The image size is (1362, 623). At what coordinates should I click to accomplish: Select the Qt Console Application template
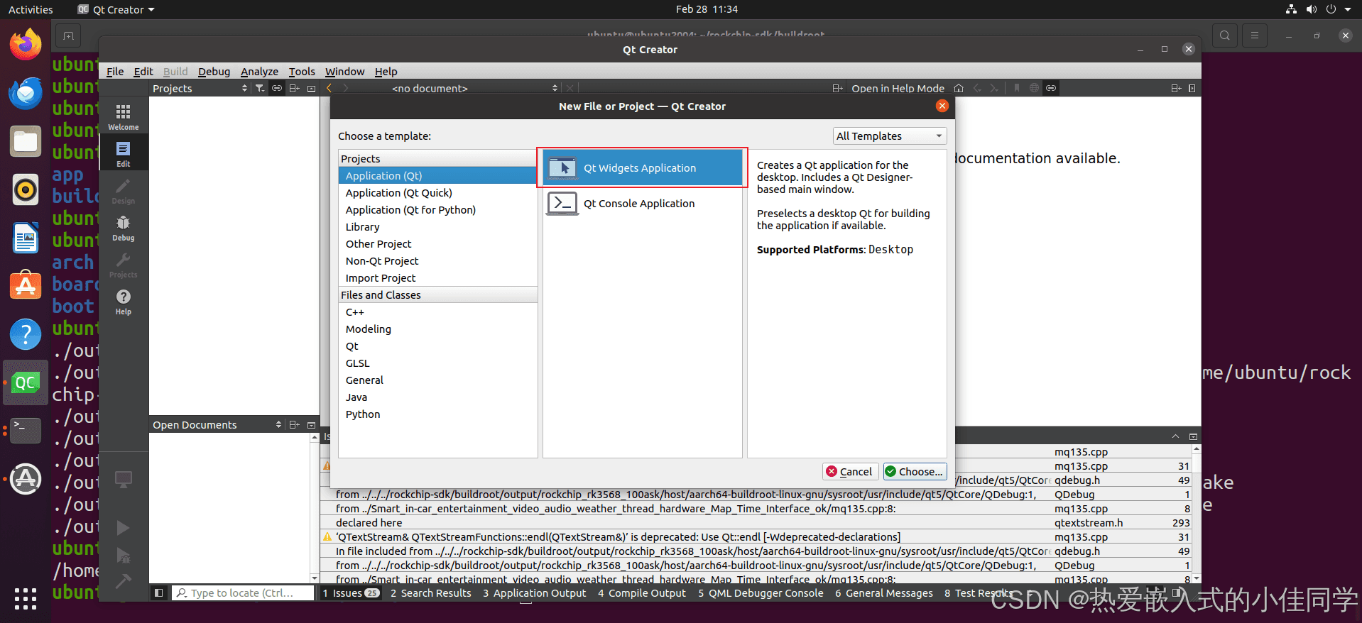click(x=643, y=204)
